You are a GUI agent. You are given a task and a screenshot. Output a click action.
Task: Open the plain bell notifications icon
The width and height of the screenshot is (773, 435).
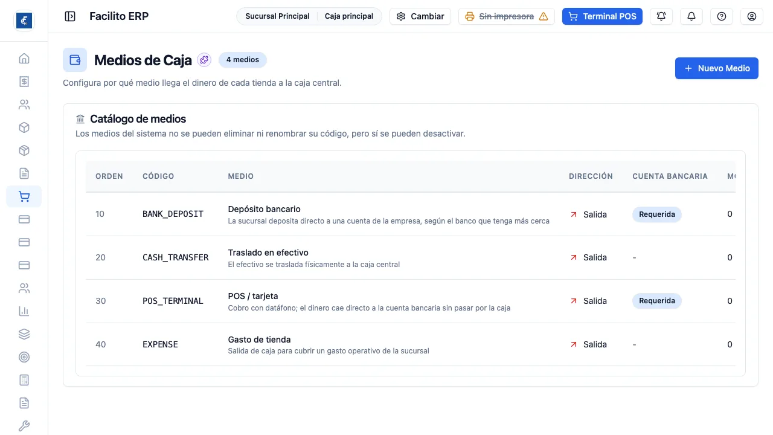coord(691,16)
